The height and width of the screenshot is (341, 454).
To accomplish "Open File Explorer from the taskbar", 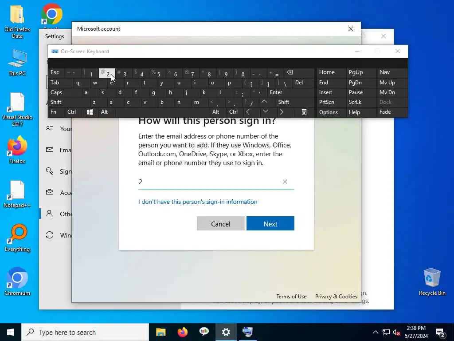I will 160,332.
